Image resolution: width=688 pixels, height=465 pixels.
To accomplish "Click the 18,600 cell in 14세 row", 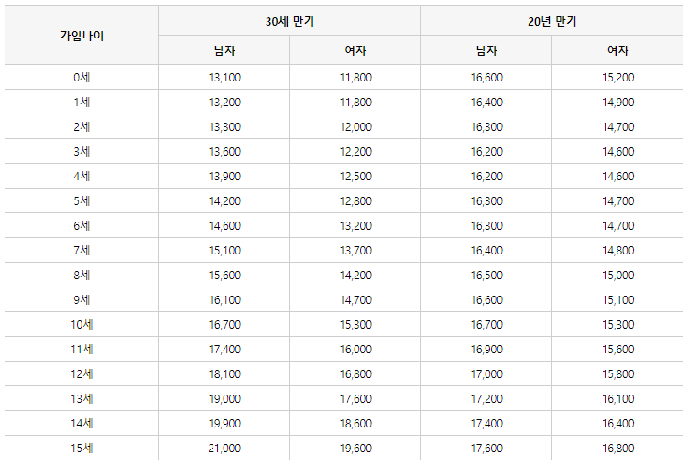I will pos(355,423).
